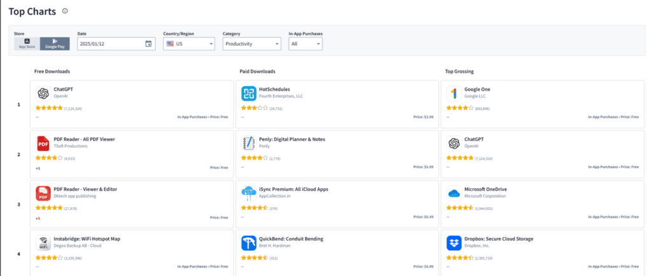Viewport: 652px width, 276px height.
Task: Click the QuickBend app icon
Action: point(249,243)
